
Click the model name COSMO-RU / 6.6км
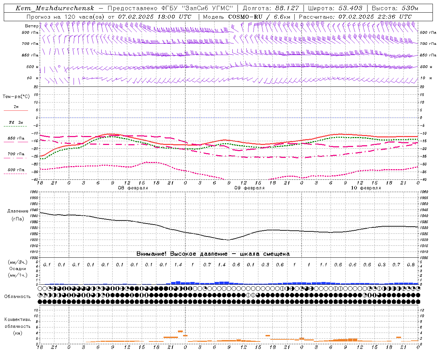(259, 17)
